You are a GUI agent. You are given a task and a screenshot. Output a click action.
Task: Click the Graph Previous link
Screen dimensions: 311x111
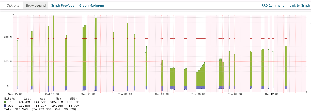63,5
